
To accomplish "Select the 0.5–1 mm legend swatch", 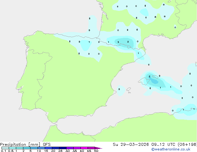I will click(12, 148).
